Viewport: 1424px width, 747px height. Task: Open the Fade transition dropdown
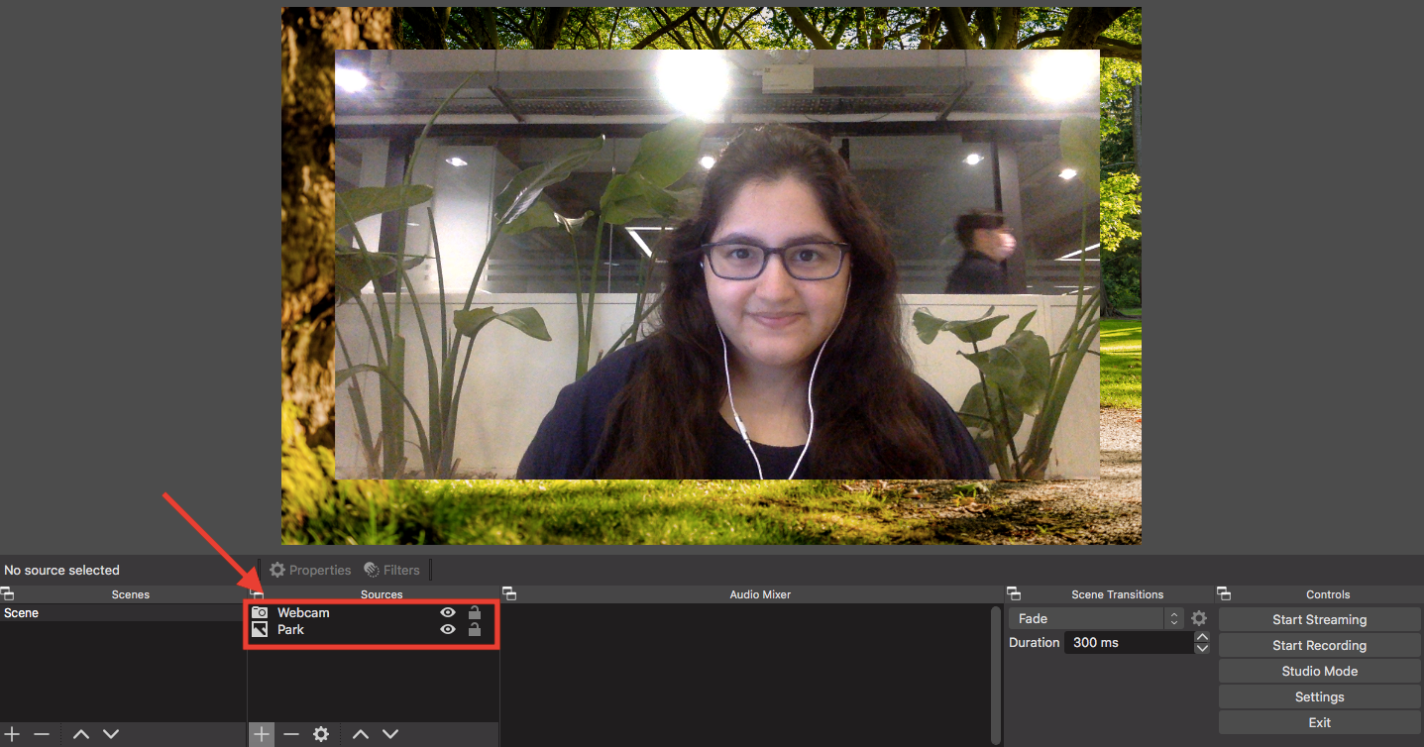pyautogui.click(x=1096, y=618)
